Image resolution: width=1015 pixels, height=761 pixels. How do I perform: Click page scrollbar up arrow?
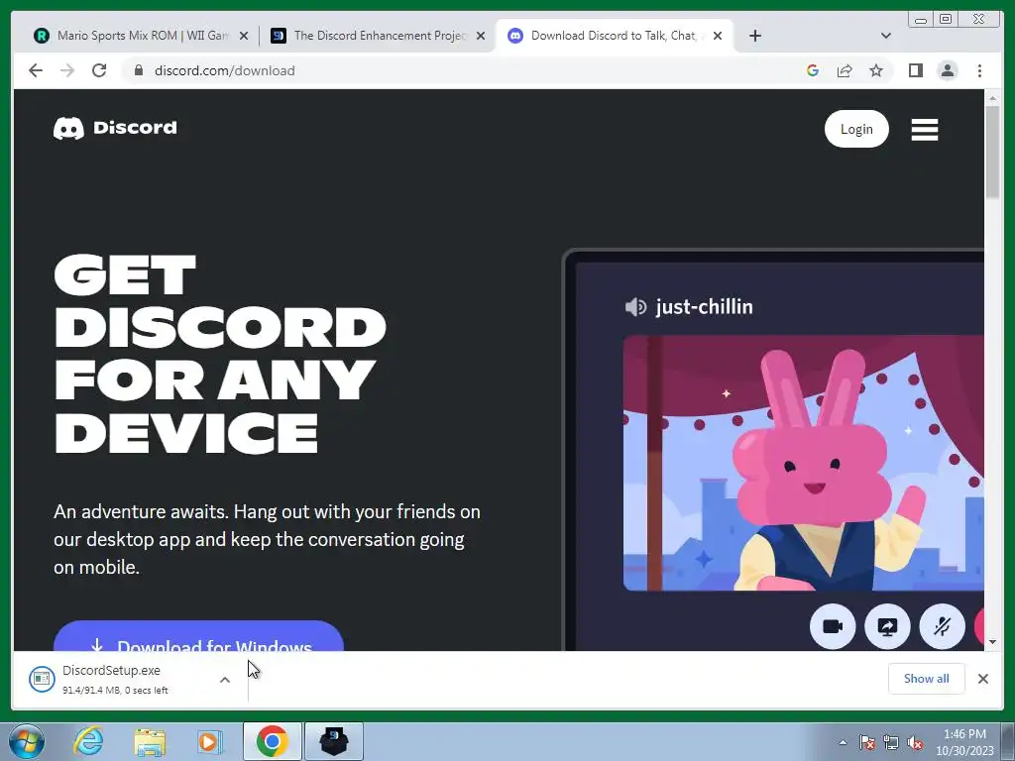point(992,98)
